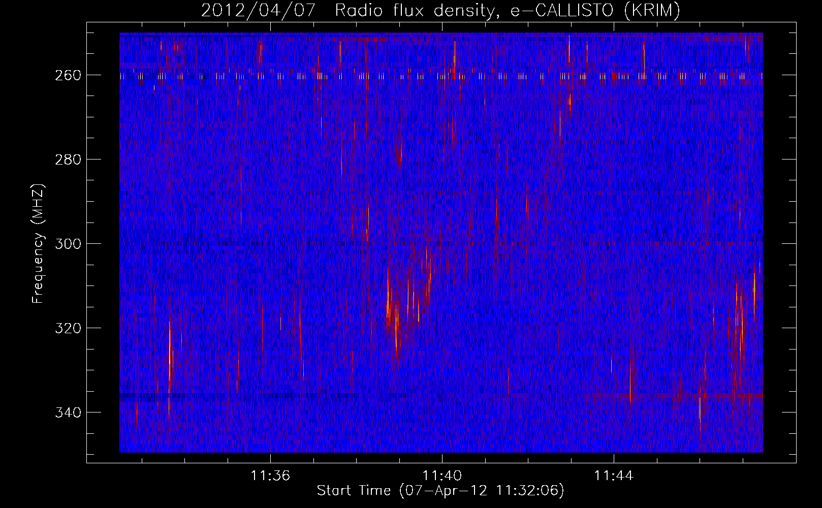Click the plot title 'Radio flux density, e-CALLISTO (KRIM)'
This screenshot has height=508, width=822.
[x=508, y=10]
